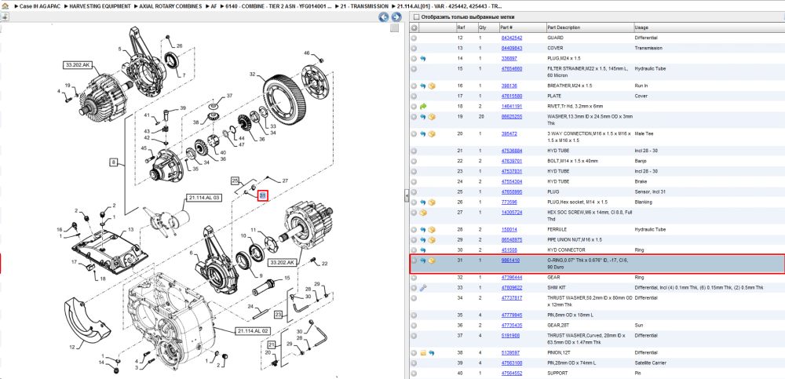This screenshot has width=785, height=379.
Task: Open part number link 5139597
Action: point(510,352)
